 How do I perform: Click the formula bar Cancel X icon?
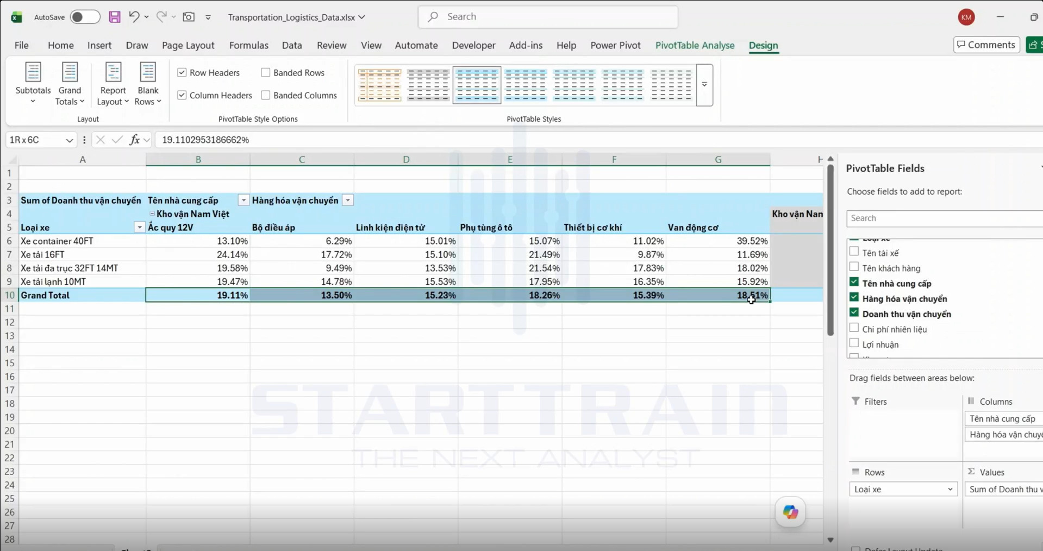coord(100,140)
